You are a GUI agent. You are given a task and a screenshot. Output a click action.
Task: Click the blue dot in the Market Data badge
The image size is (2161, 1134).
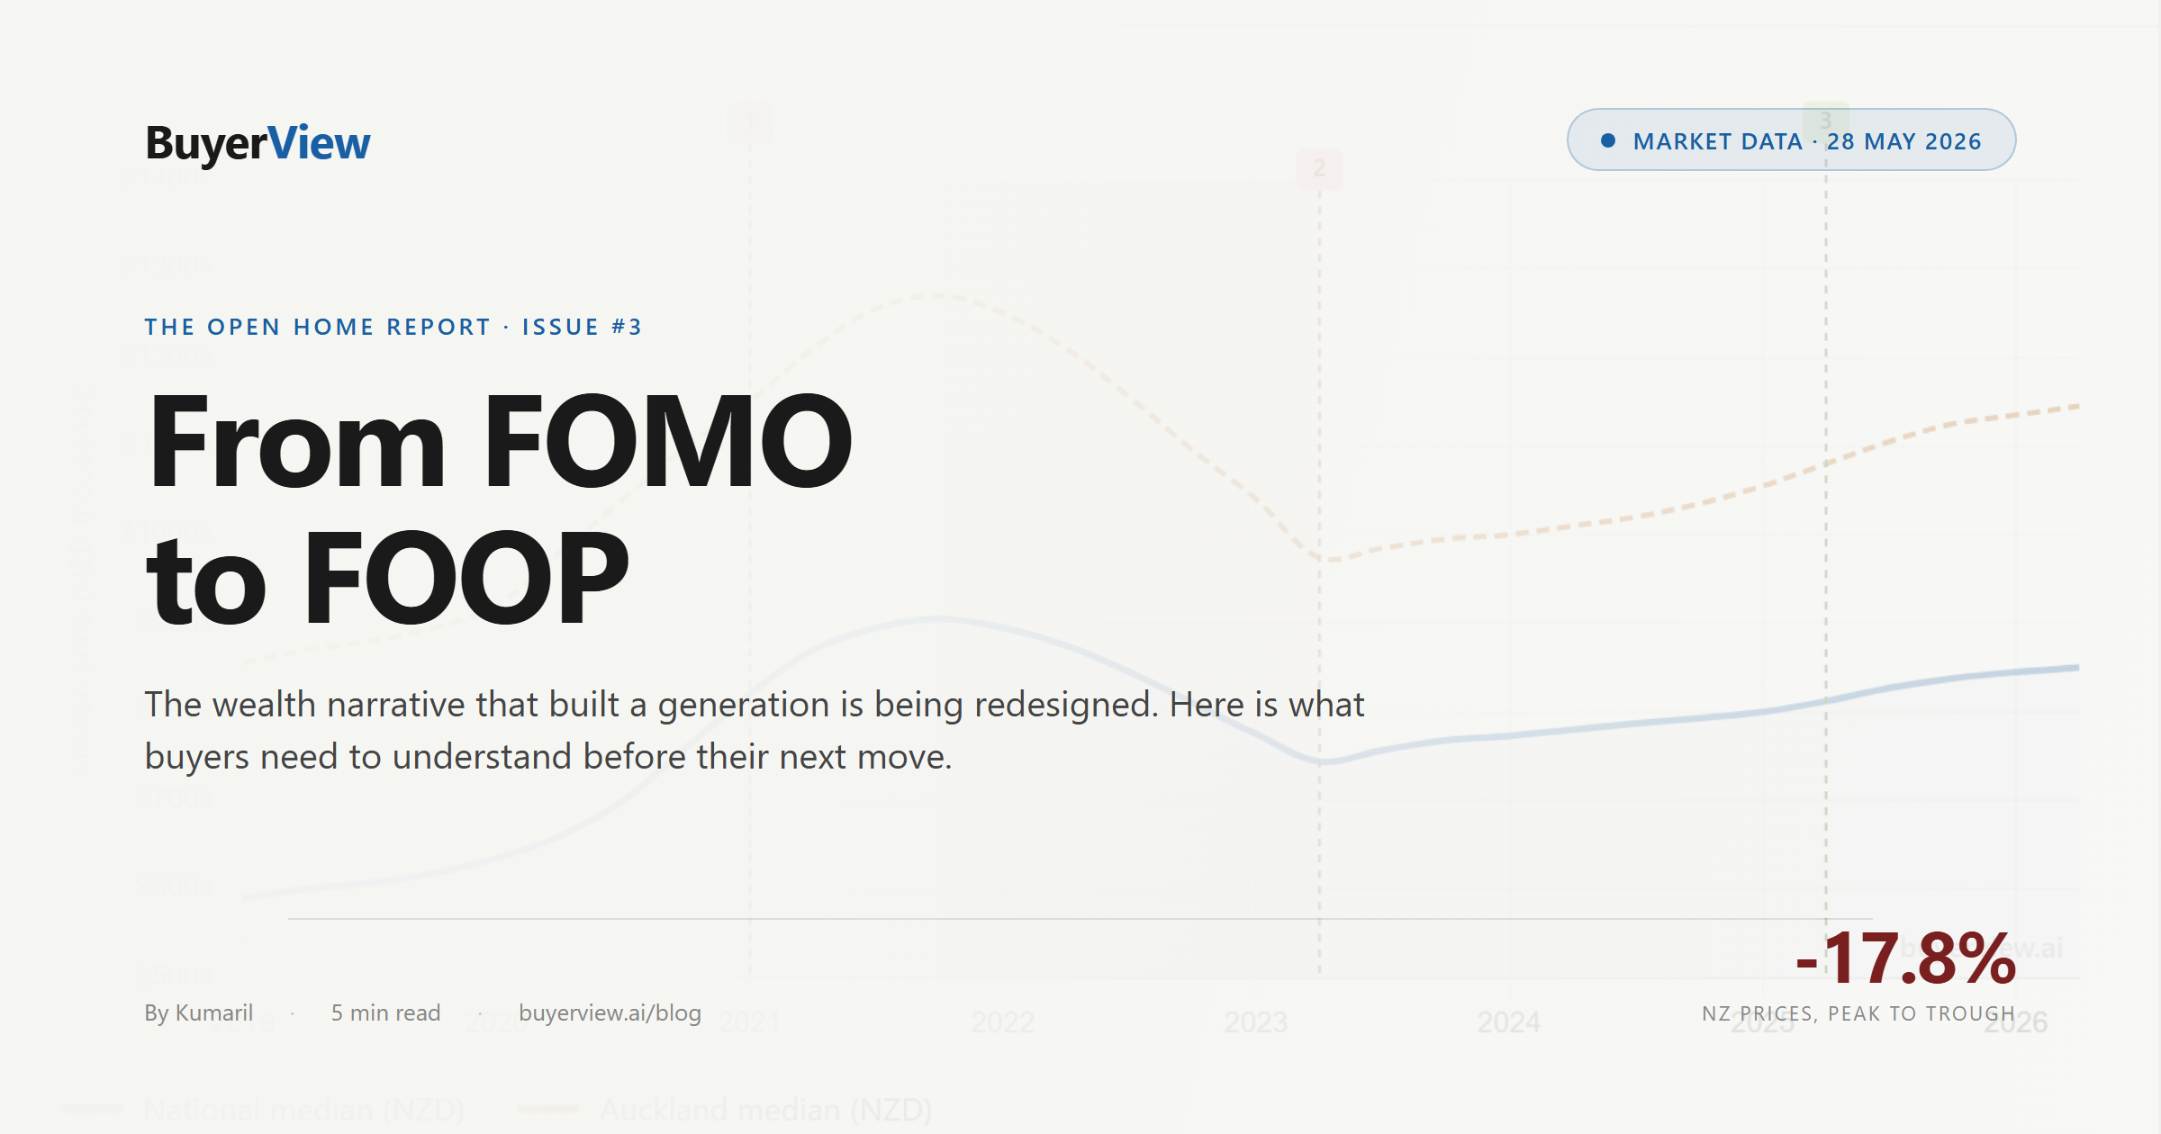pos(1608,140)
